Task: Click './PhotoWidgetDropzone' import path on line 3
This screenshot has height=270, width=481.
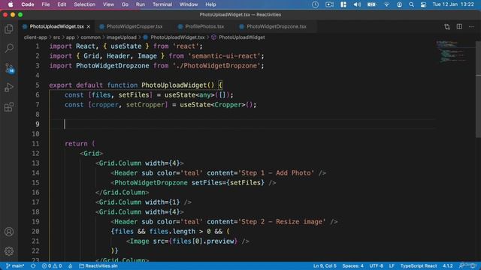Action: 216,66
